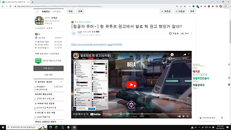Open the browser tab search dropdown arrow

[x=212, y=2]
